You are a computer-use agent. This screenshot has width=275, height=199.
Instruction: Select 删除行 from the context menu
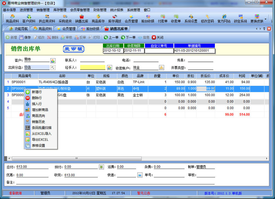pos(37,98)
